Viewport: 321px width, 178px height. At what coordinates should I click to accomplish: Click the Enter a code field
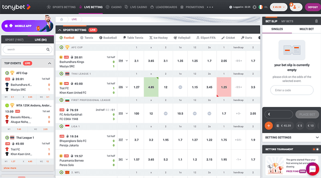tap(292, 90)
